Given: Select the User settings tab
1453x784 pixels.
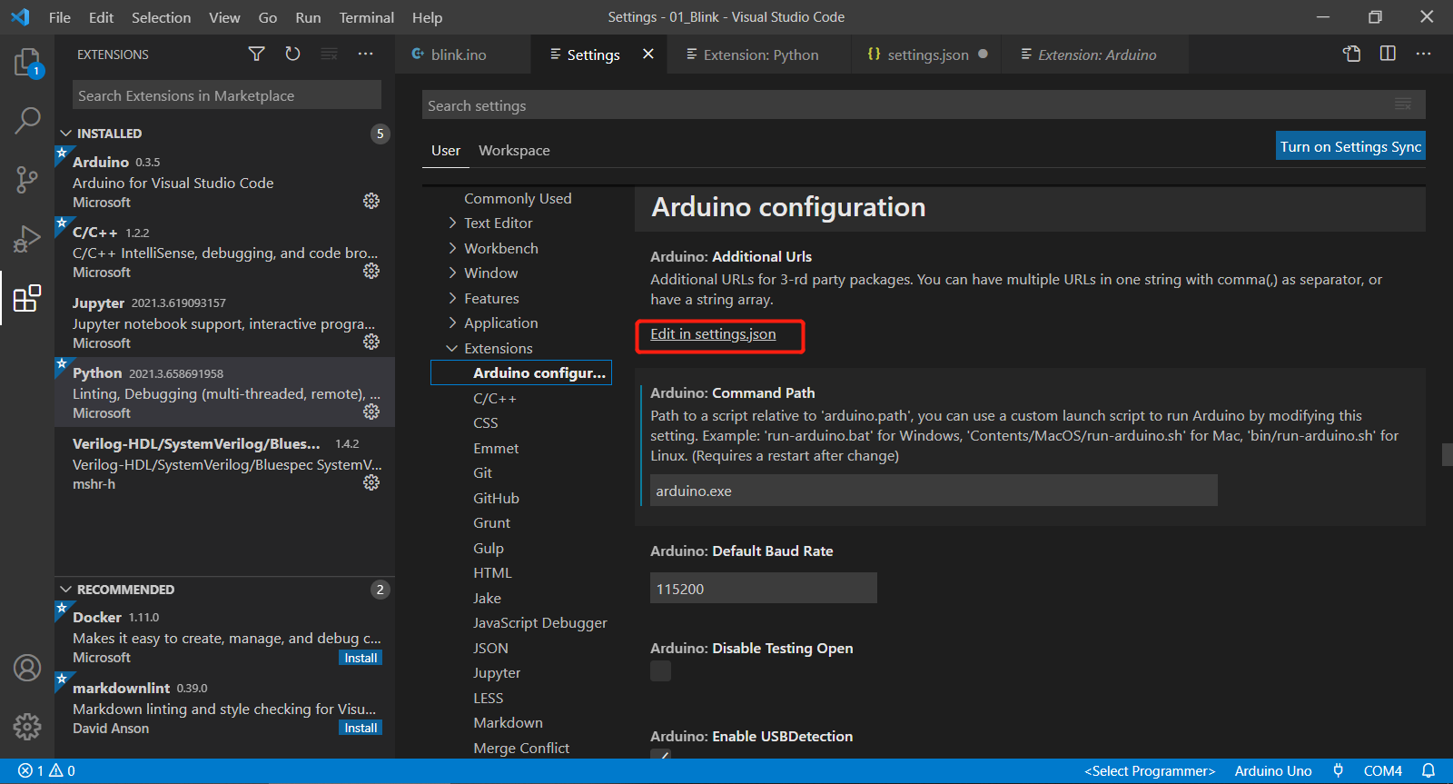Looking at the screenshot, I should click(x=446, y=151).
